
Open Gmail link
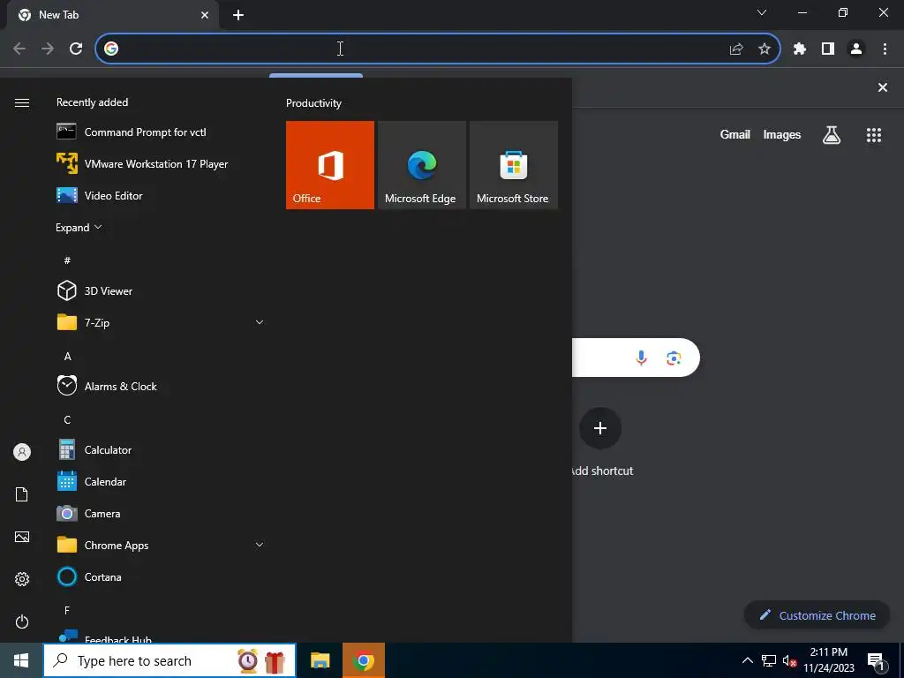735,134
